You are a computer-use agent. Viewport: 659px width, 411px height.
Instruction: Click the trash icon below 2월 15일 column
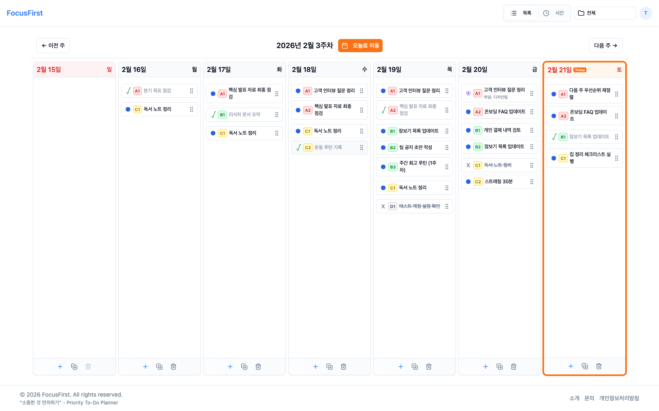tap(88, 366)
